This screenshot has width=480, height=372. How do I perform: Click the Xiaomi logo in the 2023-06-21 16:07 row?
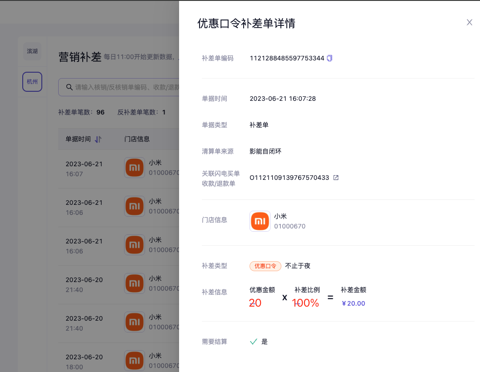[x=135, y=168]
